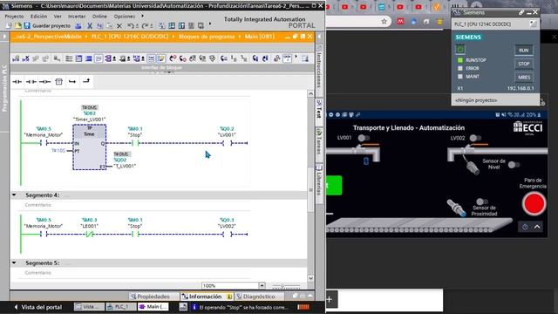Screen dimensions: 558x314
Task: Click the New project icon in toolbar
Action: coord(9,25)
